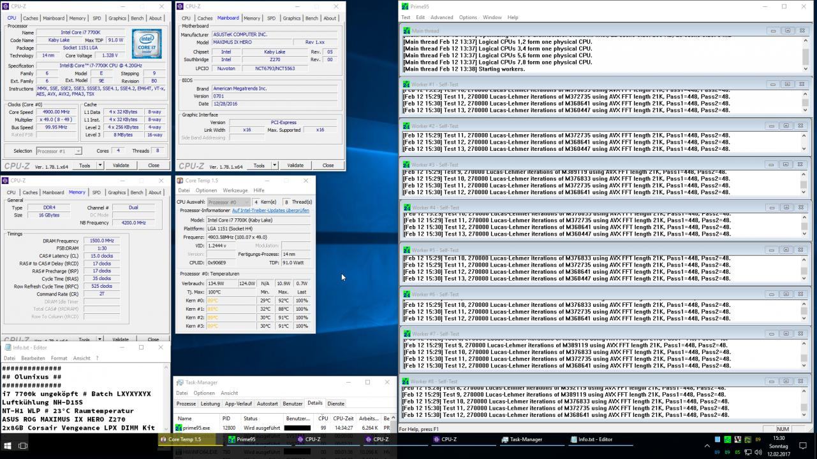Image resolution: width=817 pixels, height=459 pixels.
Task: Click Close button in CPU-Z Mainboard window
Action: [328, 165]
